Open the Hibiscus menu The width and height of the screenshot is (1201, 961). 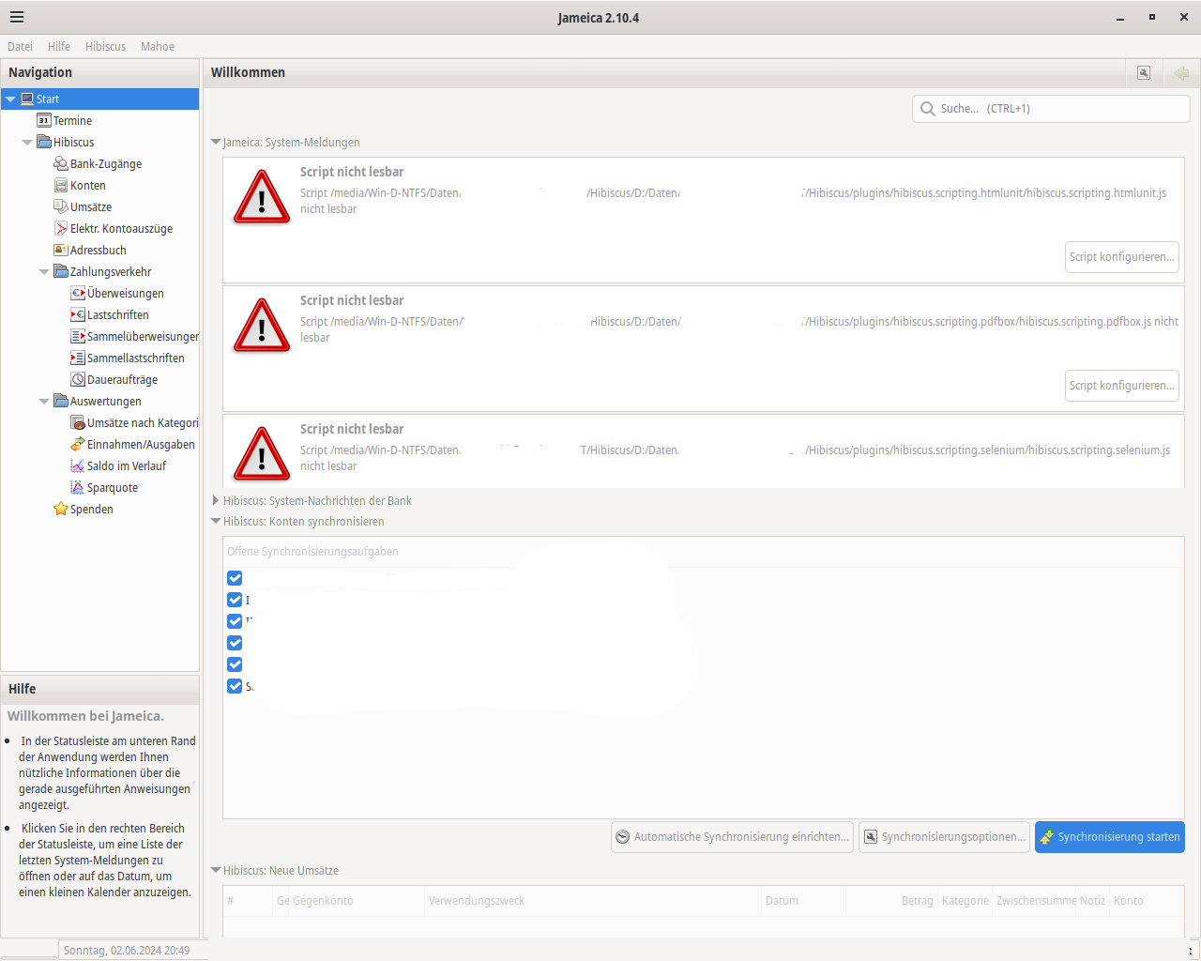pos(105,46)
